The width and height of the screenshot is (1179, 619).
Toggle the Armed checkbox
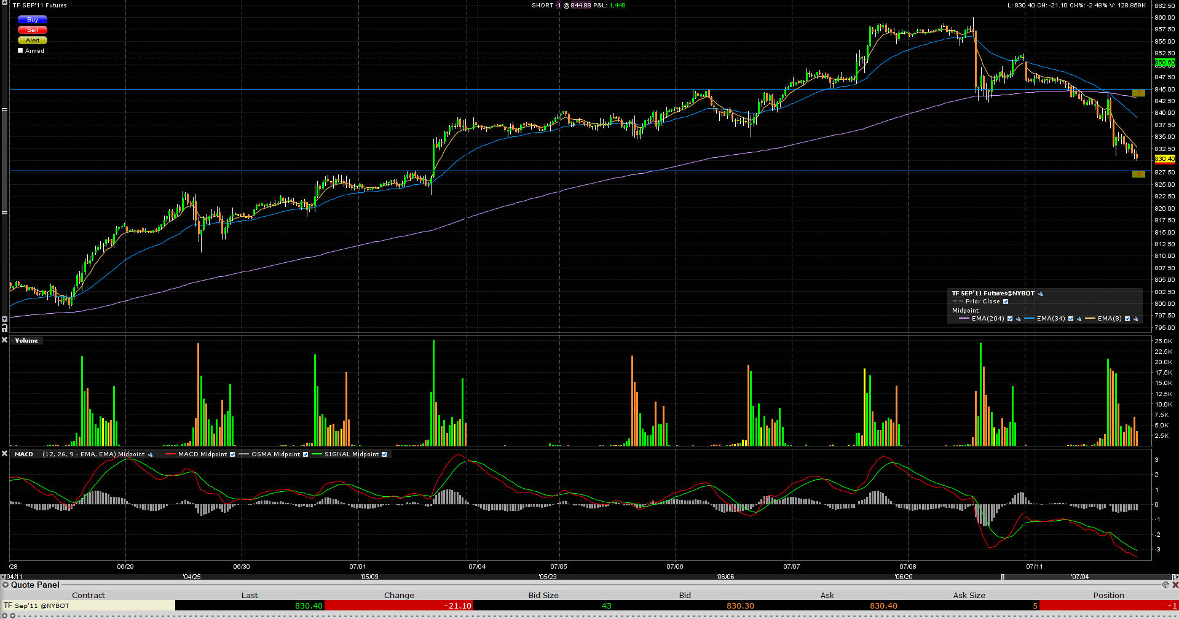(21, 51)
